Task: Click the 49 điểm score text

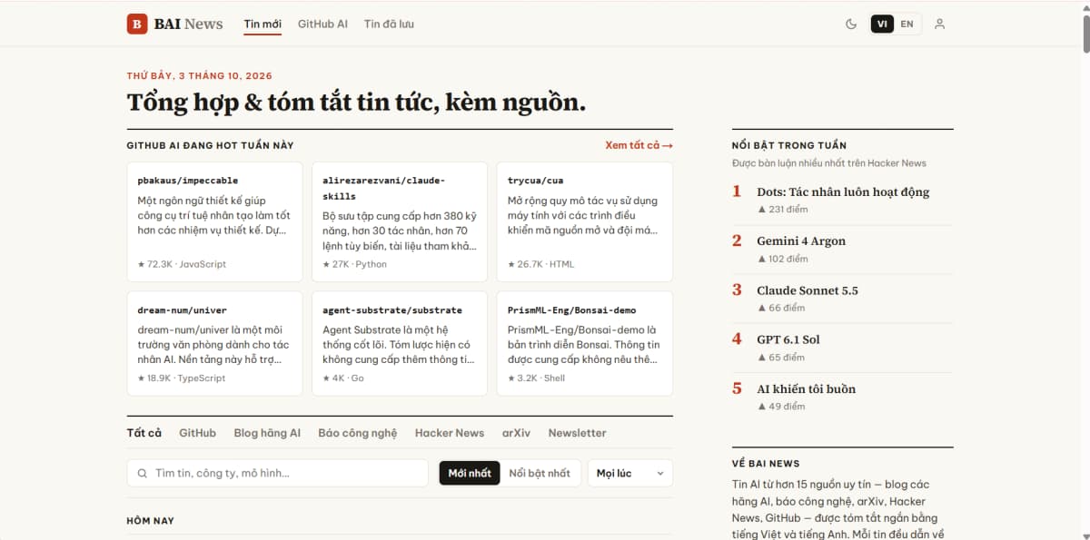Action: [781, 407]
